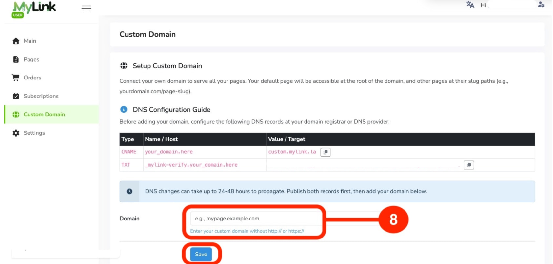This screenshot has height=264, width=553.
Task: Click the domain hint text about http://
Action: pyautogui.click(x=247, y=231)
